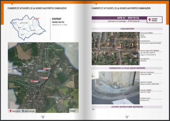Click the map scale bar
Screen dimensions: 170x121
(x=73, y=111)
